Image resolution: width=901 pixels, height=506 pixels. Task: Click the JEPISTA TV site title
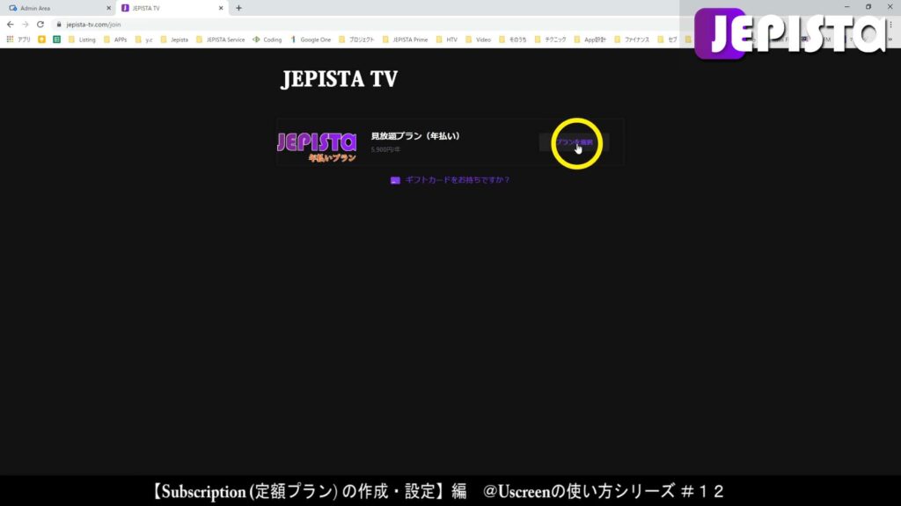(339, 79)
